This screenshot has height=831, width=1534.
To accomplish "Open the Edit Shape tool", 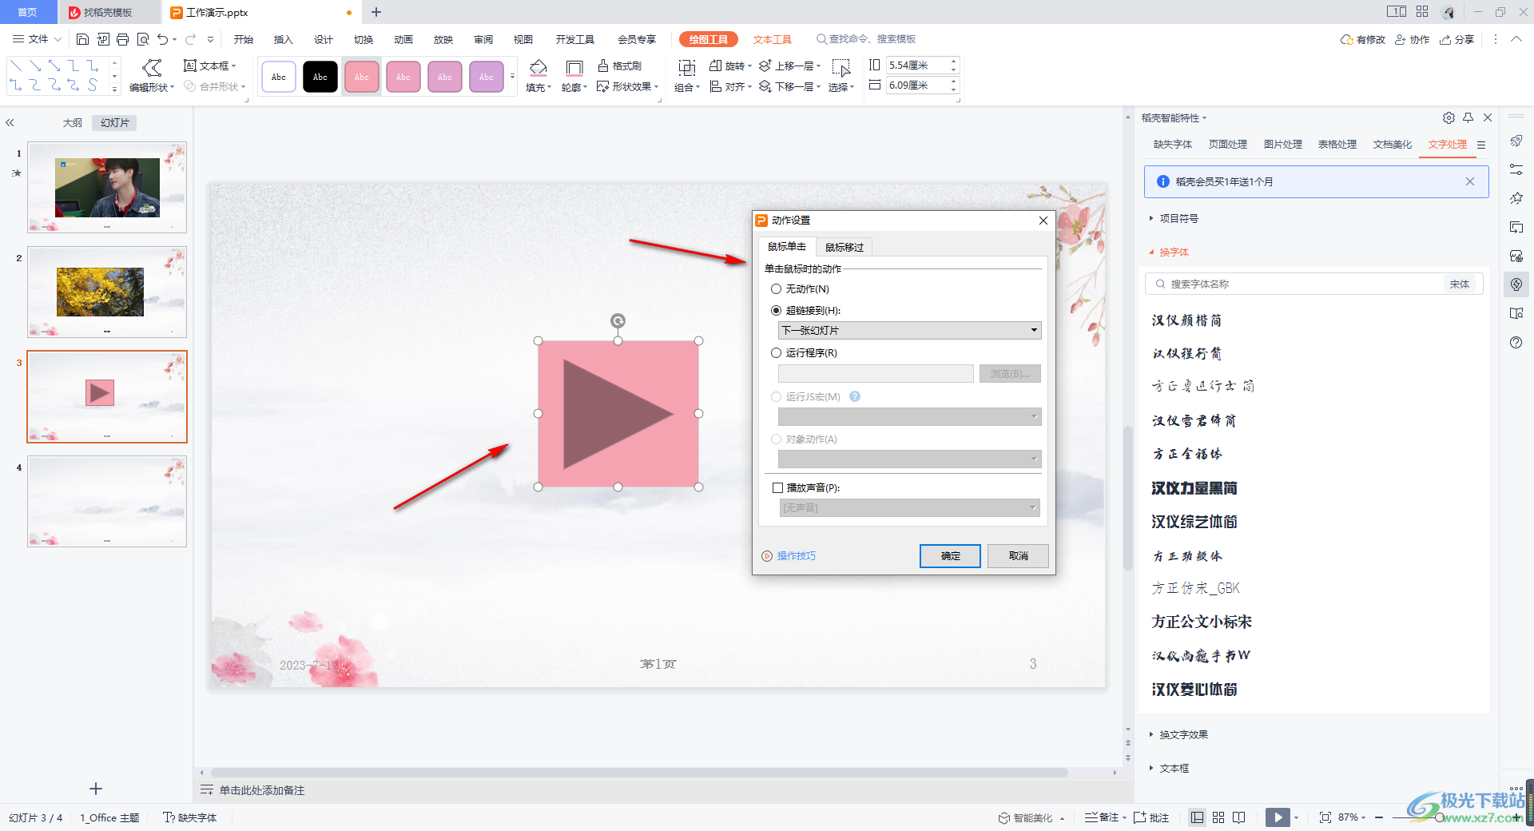I will [x=152, y=76].
